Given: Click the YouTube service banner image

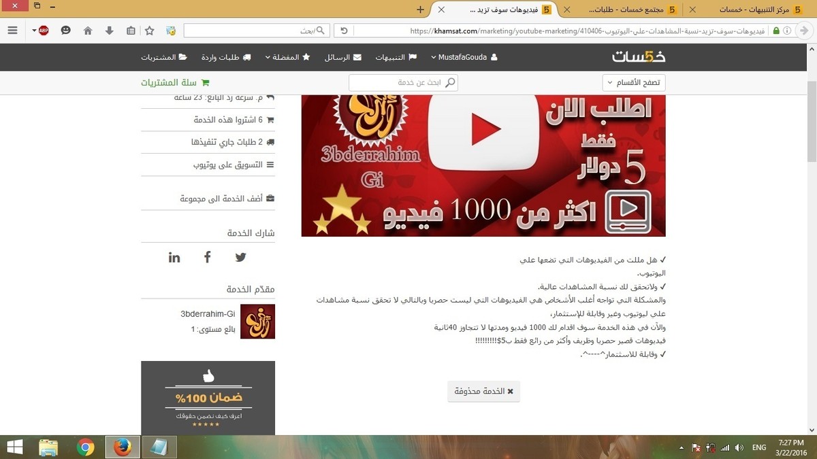Looking at the screenshot, I should pos(483,165).
